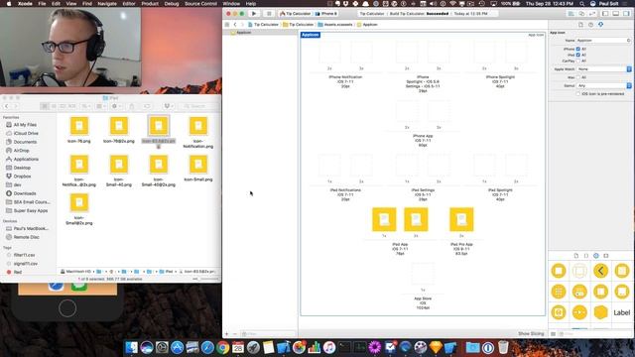
Task: Open Chrome from the Dock
Action: point(222,347)
